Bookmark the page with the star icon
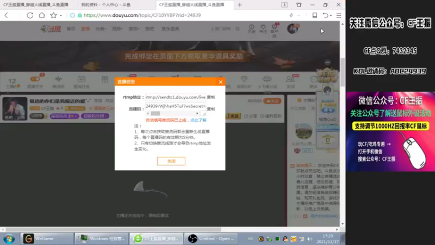 [53, 15]
